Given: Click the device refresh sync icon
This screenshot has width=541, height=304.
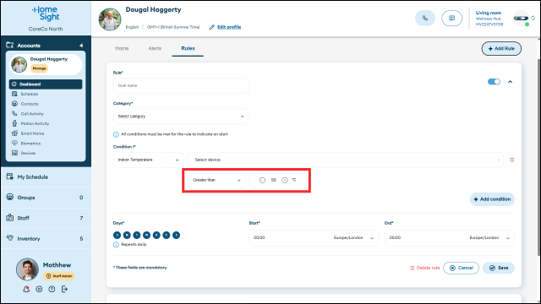Looking at the screenshot, I should click(x=533, y=18).
